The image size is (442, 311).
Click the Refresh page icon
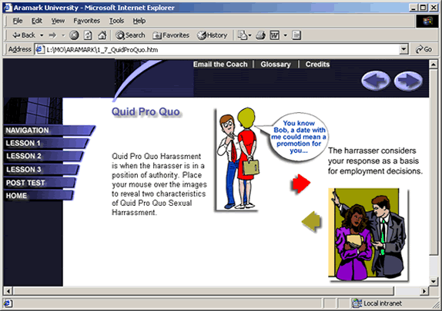point(88,35)
